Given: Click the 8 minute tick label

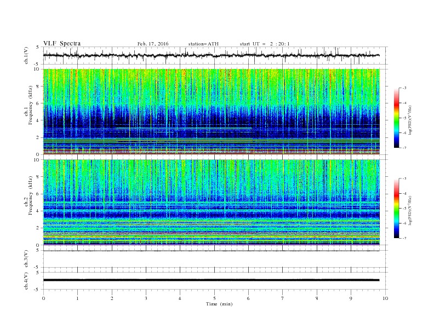Looking at the screenshot, I should [x=317, y=298].
